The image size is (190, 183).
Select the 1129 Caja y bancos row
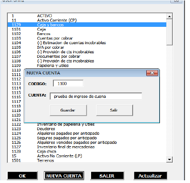pos(87,25)
